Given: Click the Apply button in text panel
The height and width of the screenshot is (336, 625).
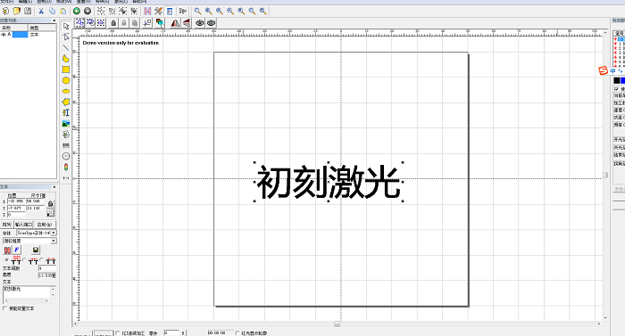Looking at the screenshot, I should [45, 225].
